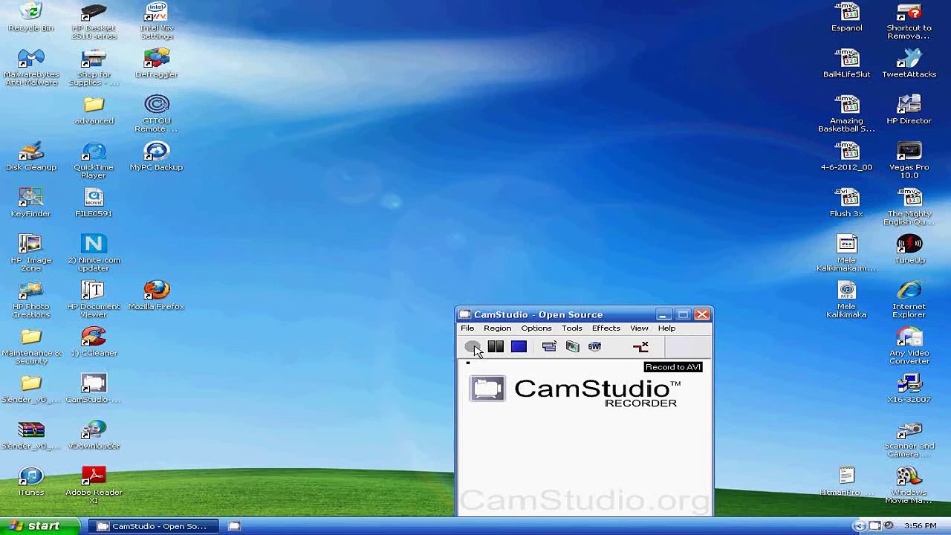
Task: Select the Any Video Converter icon
Action: 909,346
